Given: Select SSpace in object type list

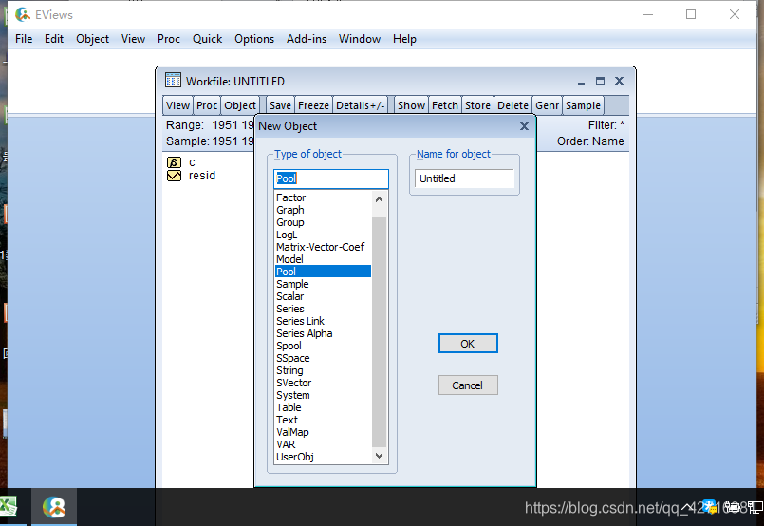Looking at the screenshot, I should click(322, 358).
